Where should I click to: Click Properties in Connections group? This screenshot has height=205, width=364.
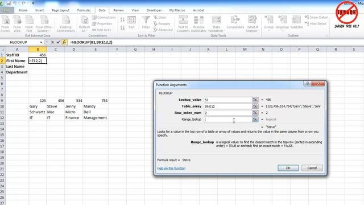pos(102,24)
